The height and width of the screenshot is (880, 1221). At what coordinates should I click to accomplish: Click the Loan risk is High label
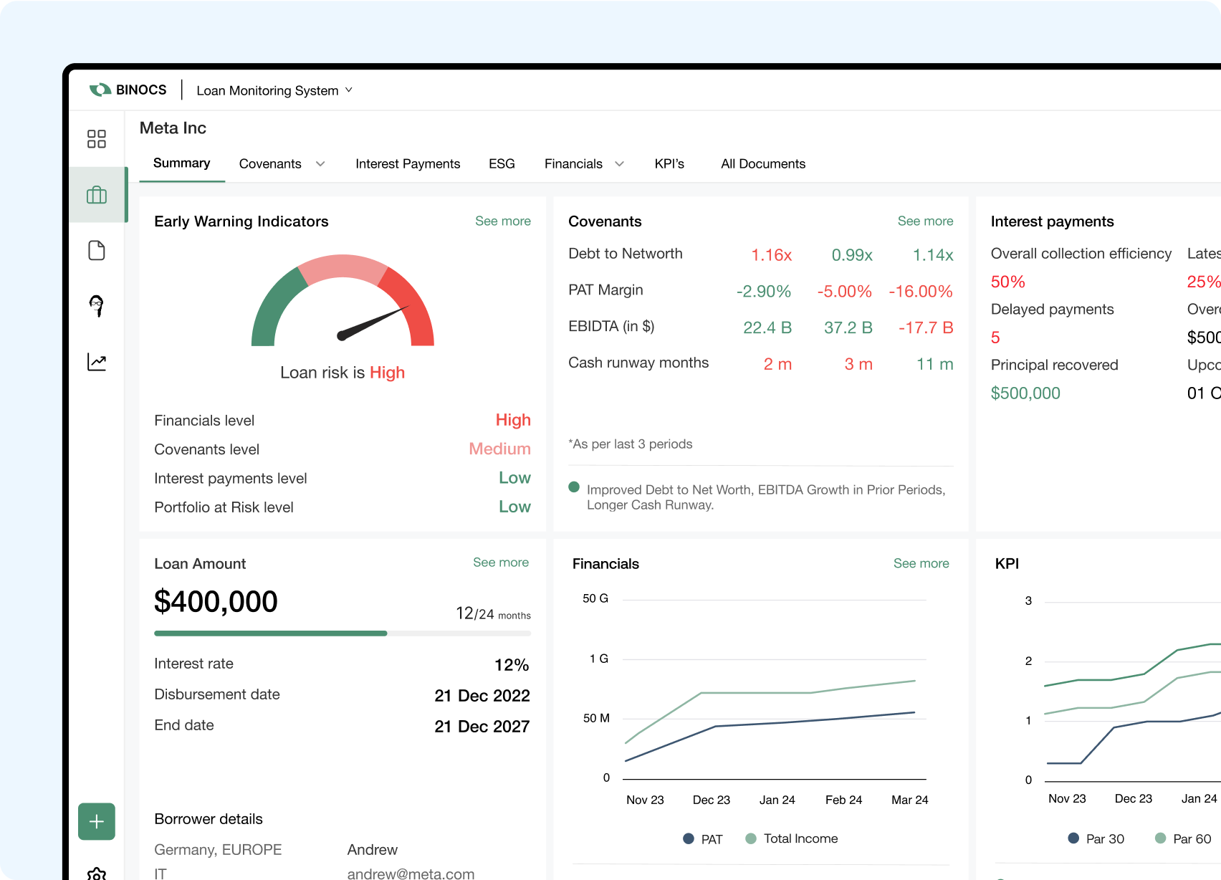coord(343,373)
